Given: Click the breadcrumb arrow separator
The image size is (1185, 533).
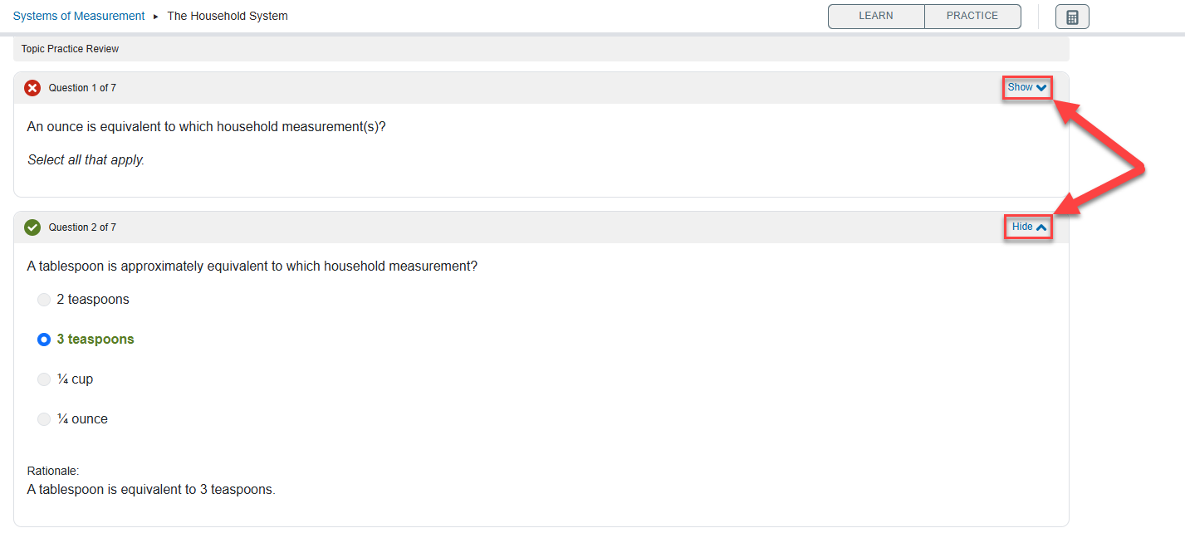Looking at the screenshot, I should pyautogui.click(x=156, y=17).
